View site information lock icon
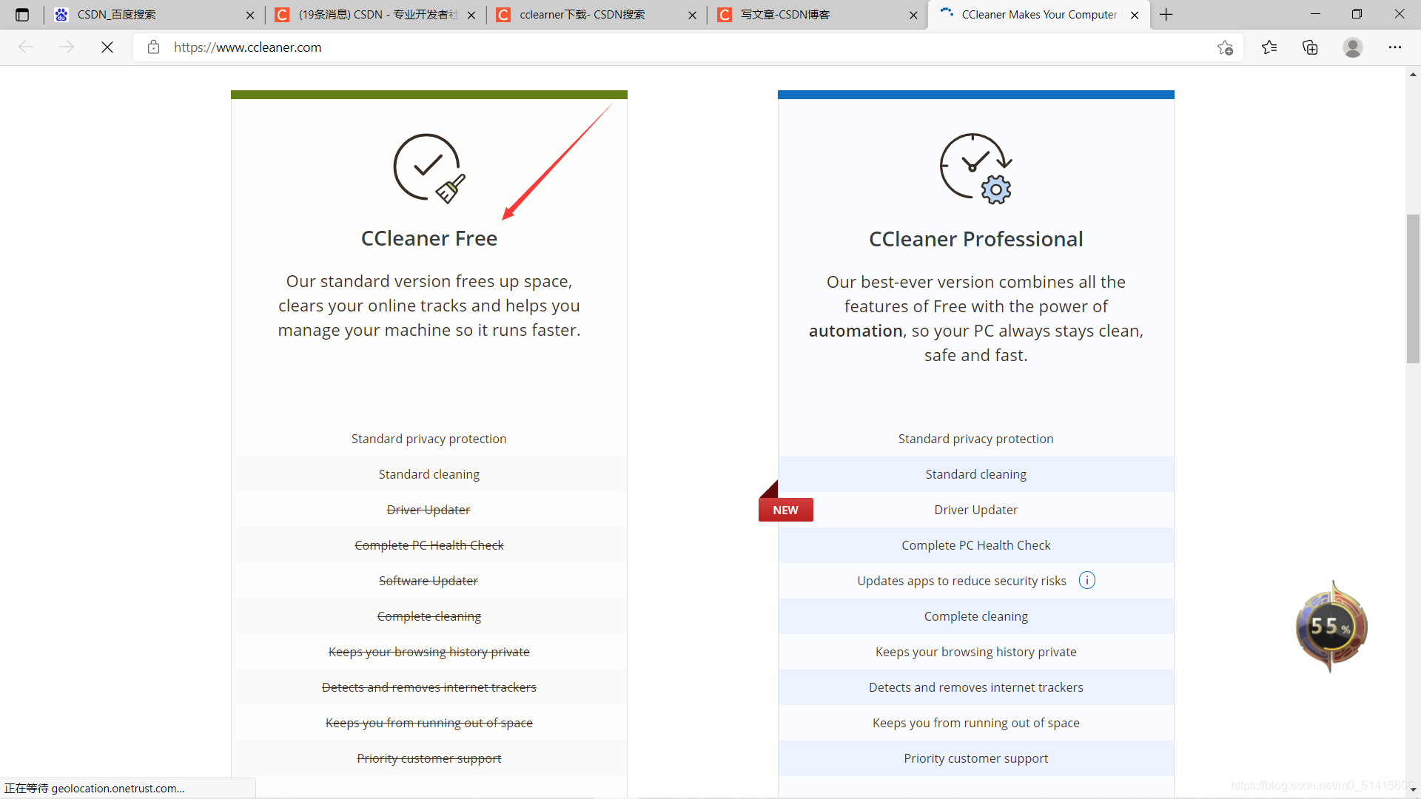The width and height of the screenshot is (1421, 799). point(153,47)
